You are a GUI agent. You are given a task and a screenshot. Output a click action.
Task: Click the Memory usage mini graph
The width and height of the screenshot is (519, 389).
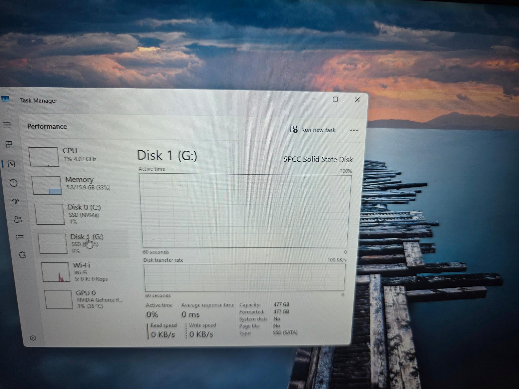46,185
